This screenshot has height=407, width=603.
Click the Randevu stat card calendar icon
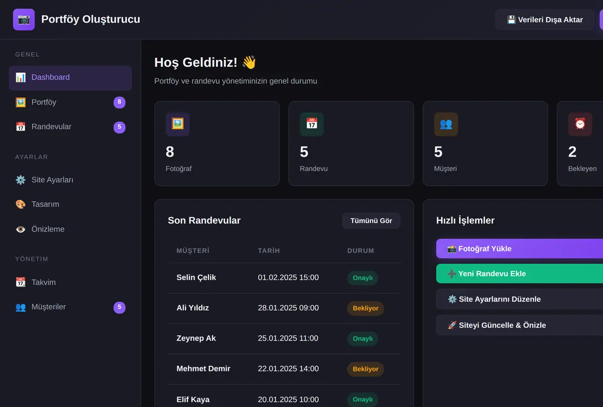(x=312, y=124)
